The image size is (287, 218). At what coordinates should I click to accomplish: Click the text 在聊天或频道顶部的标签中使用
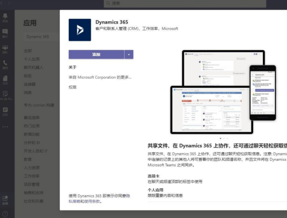[x=175, y=182]
